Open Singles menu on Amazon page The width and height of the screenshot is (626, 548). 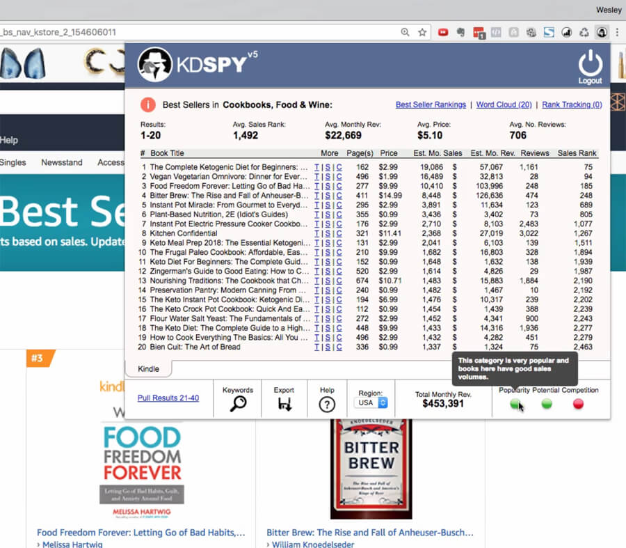13,162
